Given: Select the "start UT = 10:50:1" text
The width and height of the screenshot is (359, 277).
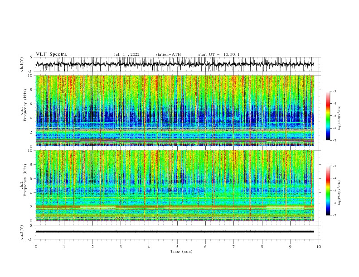Looking at the screenshot, I should [219, 54].
